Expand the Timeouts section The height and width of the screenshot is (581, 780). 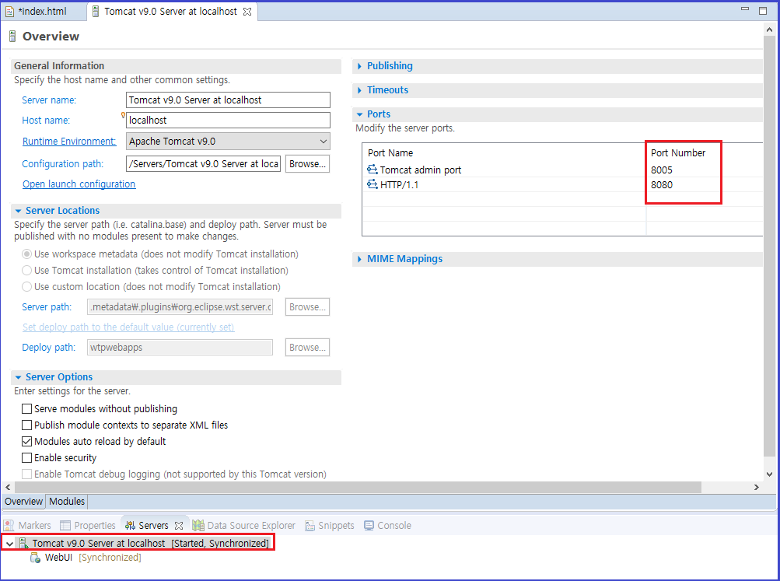pos(359,90)
